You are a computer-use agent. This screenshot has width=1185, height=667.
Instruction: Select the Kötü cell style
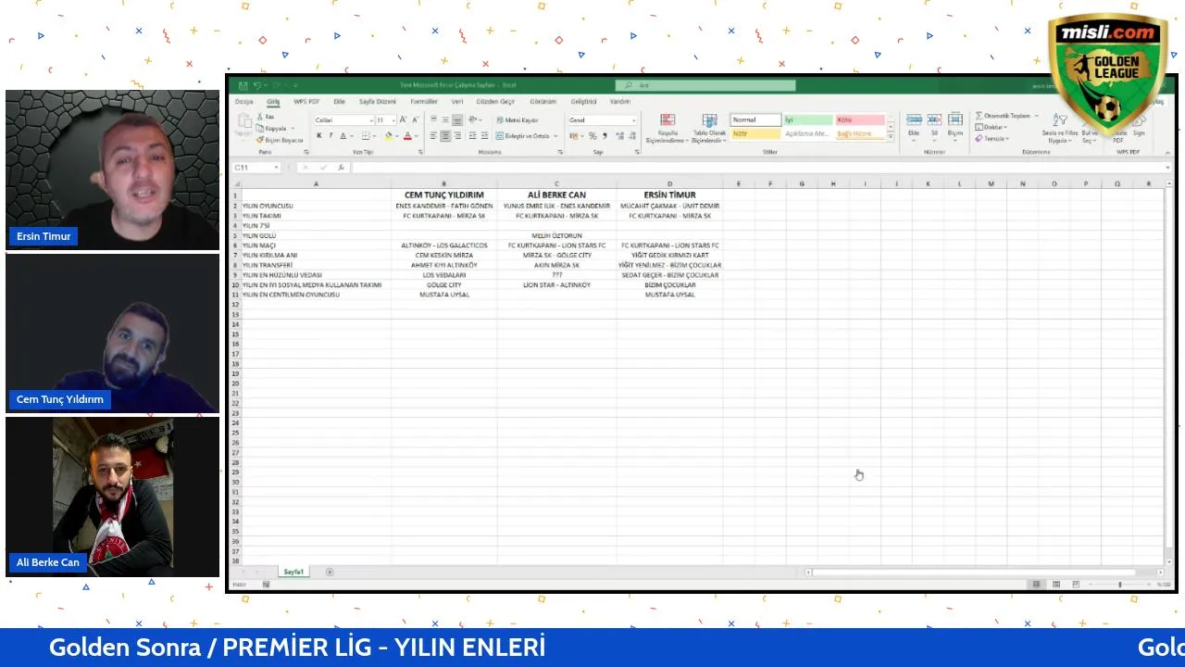(860, 120)
